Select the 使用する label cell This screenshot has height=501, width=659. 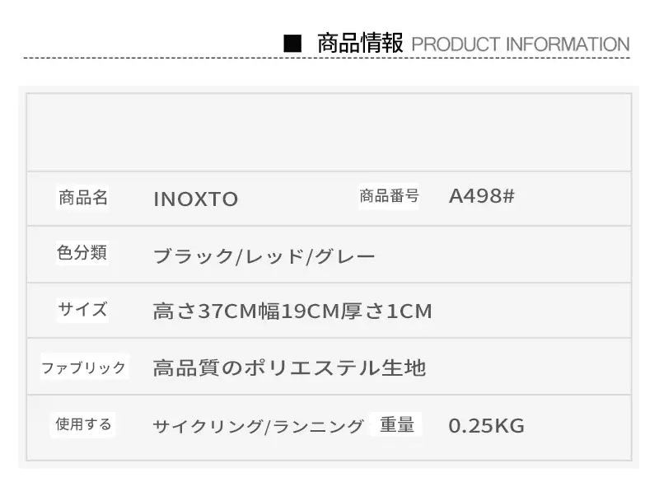click(x=83, y=424)
